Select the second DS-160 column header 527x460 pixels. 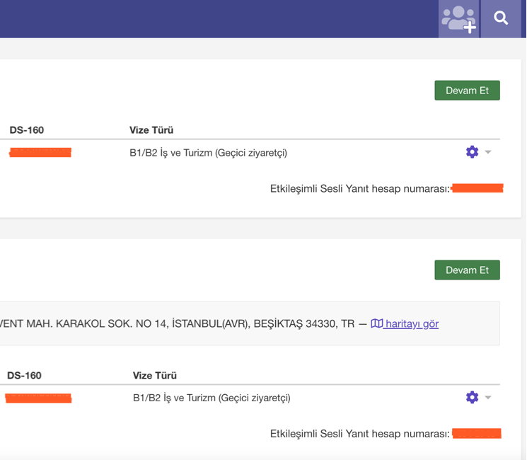pyautogui.click(x=24, y=375)
